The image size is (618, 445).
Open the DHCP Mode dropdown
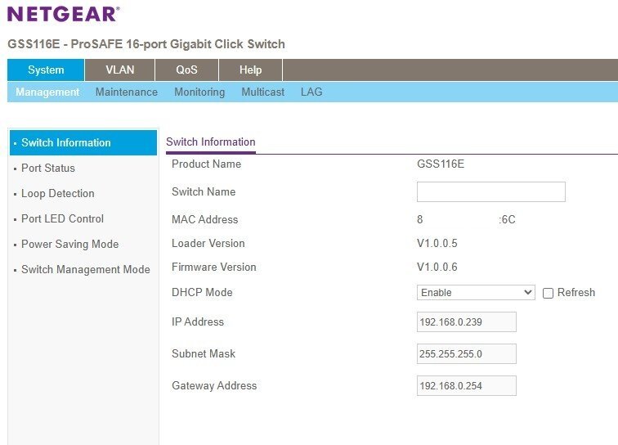(x=476, y=292)
